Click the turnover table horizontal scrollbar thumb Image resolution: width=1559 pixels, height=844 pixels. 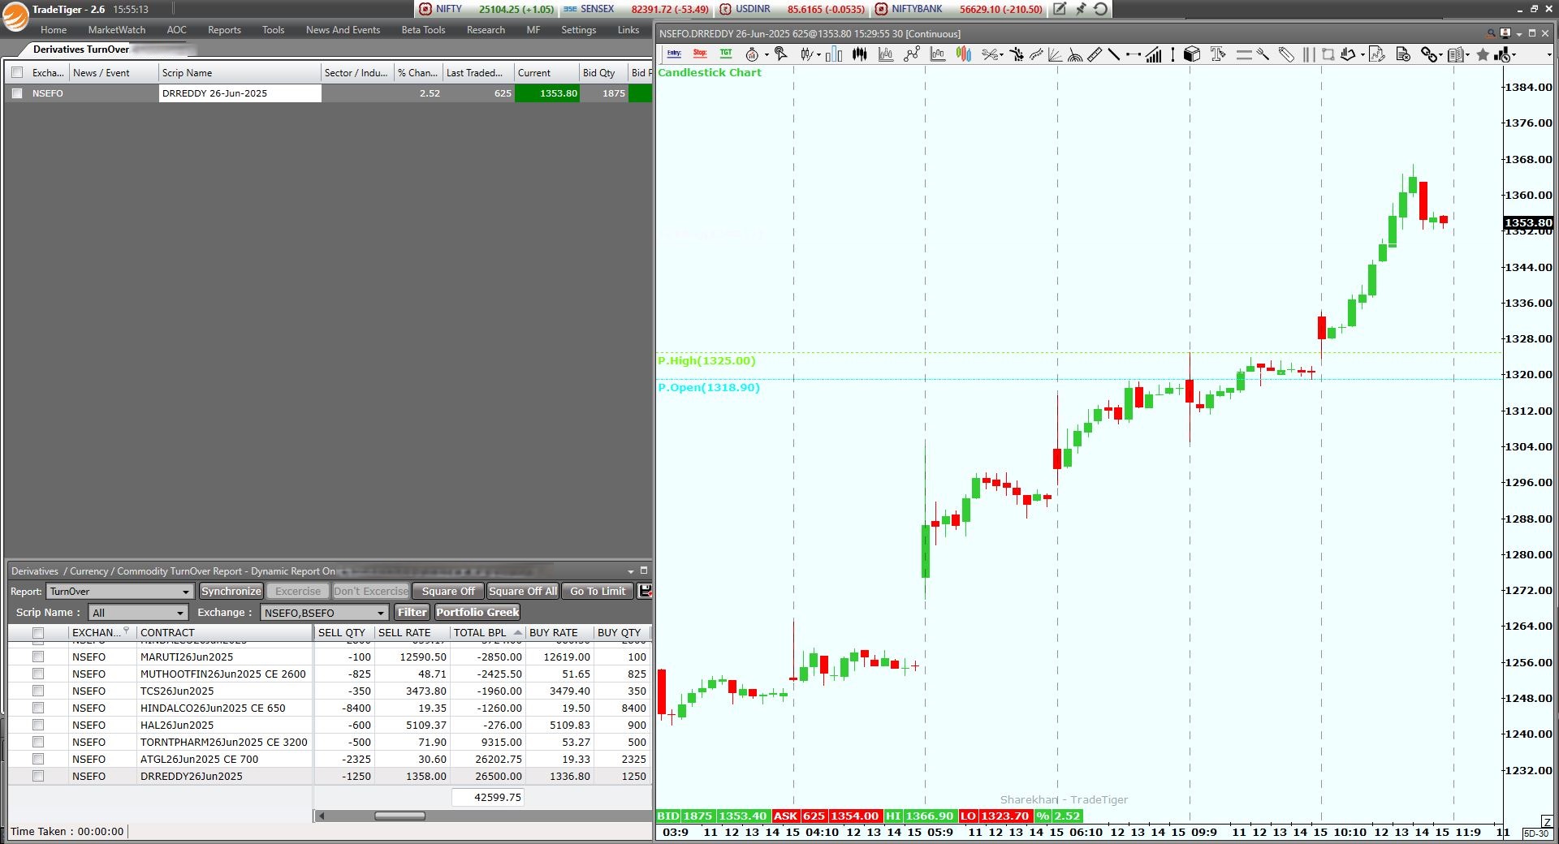(x=399, y=816)
